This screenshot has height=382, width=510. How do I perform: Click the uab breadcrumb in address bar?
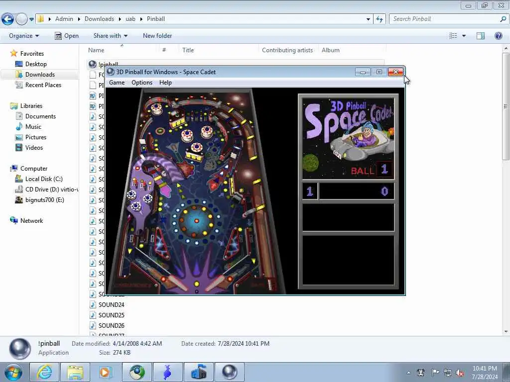click(130, 19)
